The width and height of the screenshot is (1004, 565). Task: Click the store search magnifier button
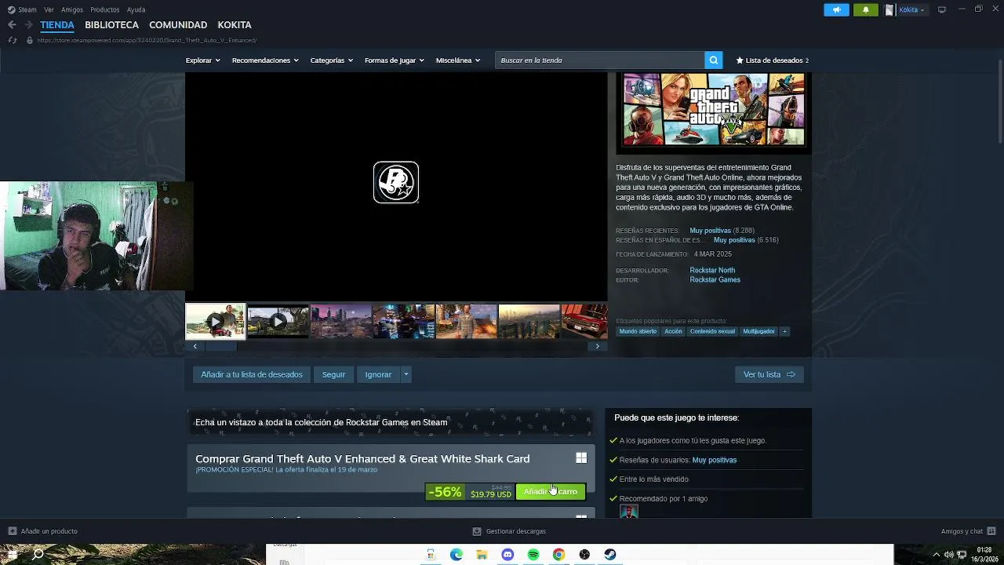[713, 60]
